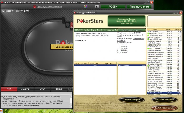
Task: Click PokerStars icon in table window title bar
Action: pyautogui.click(x=2, y=2)
